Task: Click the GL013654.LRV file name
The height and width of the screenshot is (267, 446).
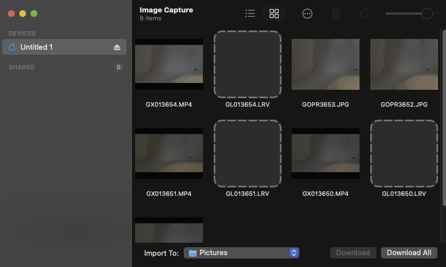Action: pyautogui.click(x=248, y=104)
